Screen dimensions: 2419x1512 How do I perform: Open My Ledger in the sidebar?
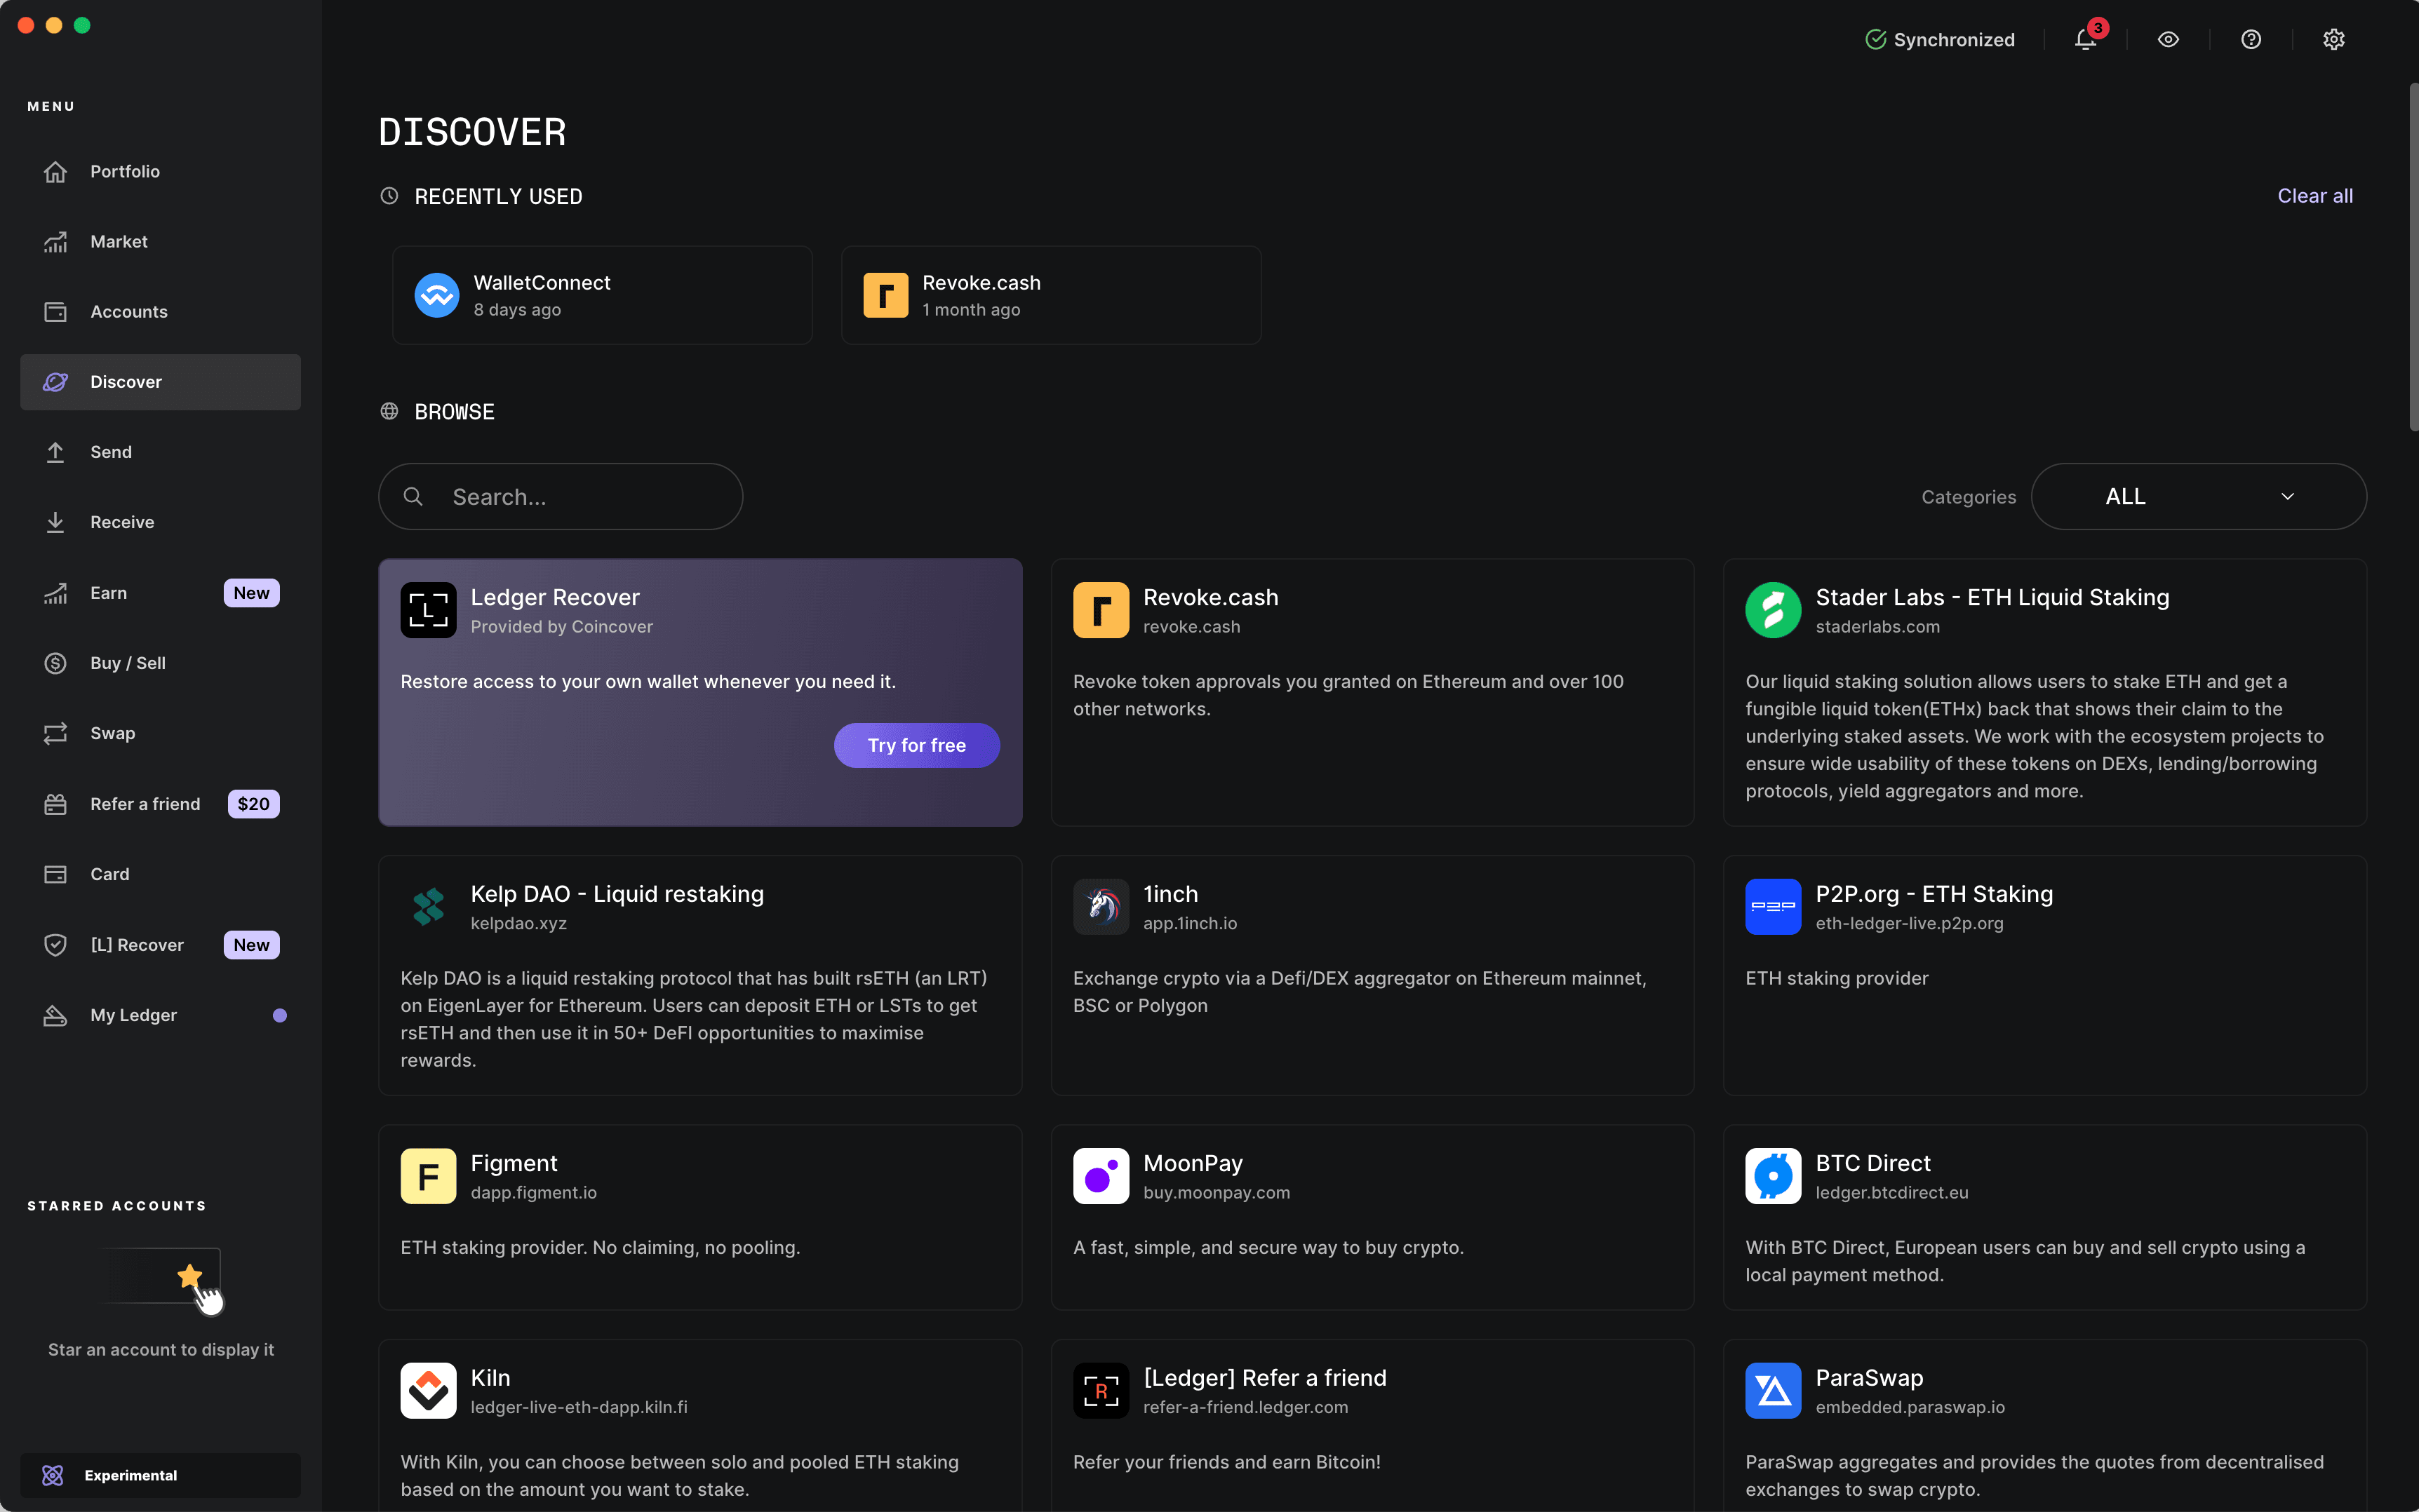(160, 1015)
